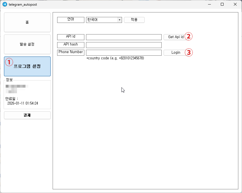Open the 홈 tab in the sidebar

[27, 22]
